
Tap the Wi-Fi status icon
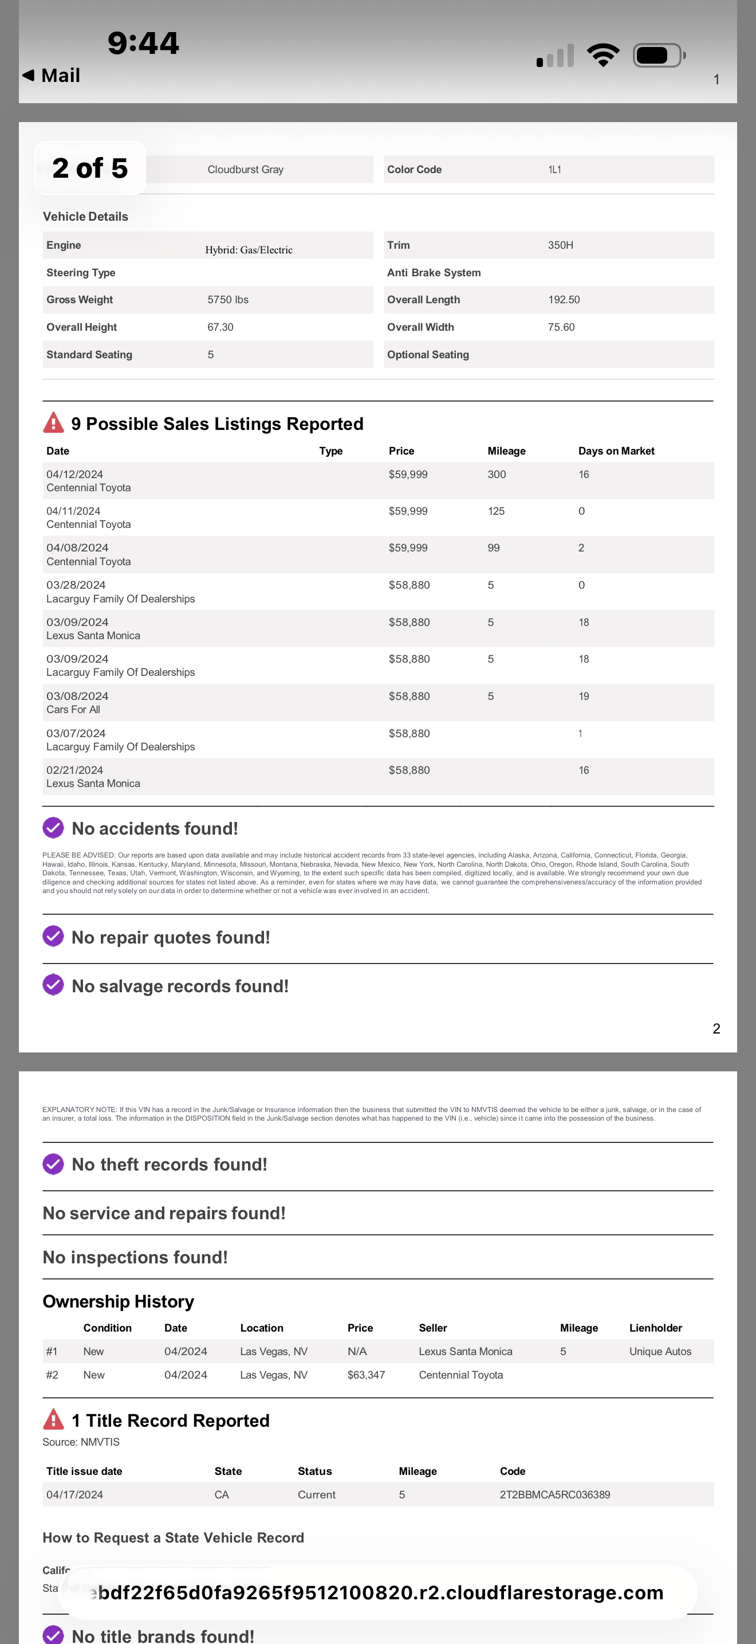pos(603,56)
